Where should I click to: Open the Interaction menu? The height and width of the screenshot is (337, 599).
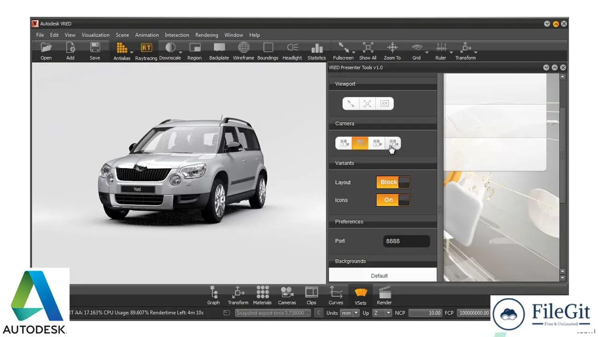point(177,35)
